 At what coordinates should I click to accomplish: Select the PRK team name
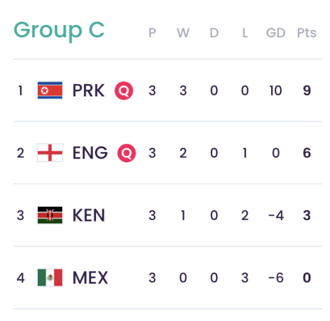pos(88,91)
